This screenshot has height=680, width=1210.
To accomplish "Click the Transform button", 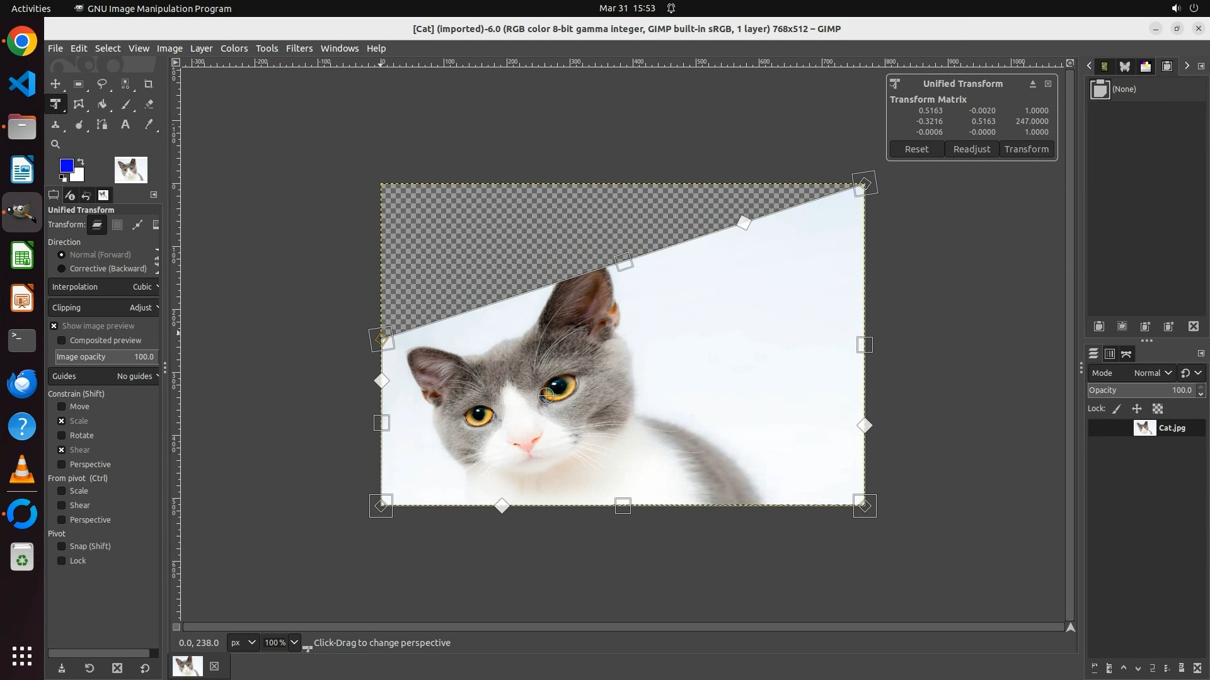I will click(1026, 149).
